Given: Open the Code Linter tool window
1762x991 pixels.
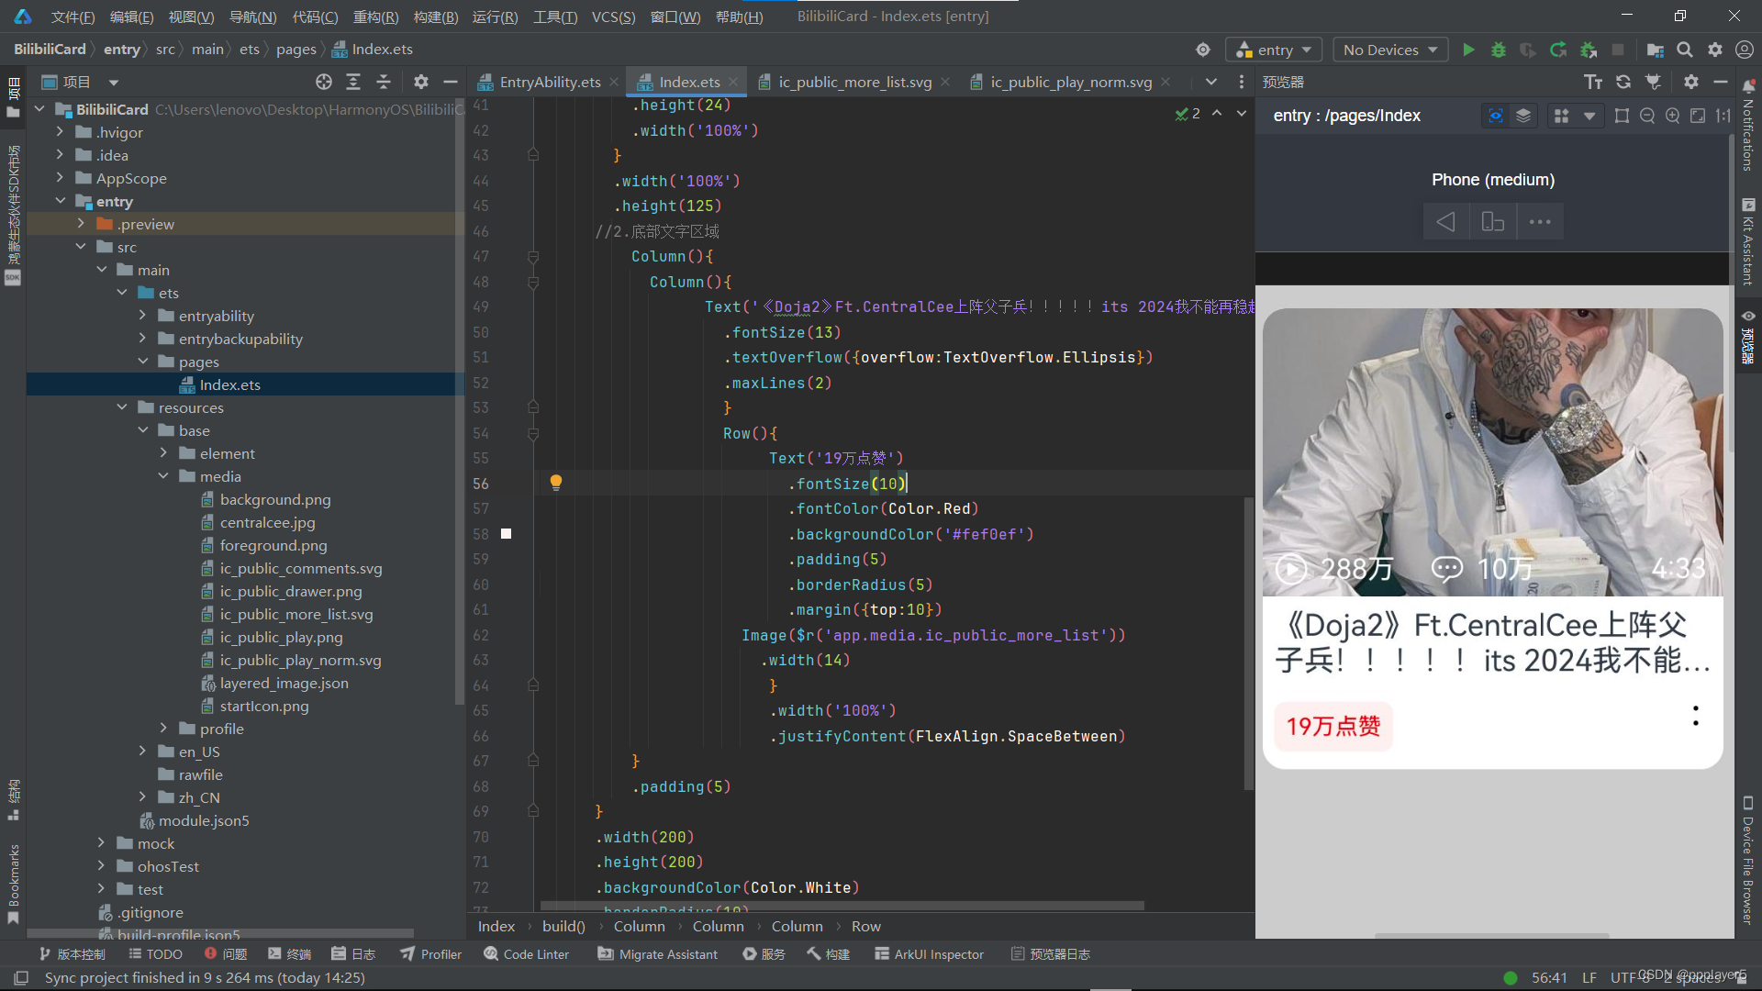Looking at the screenshot, I should coord(526,954).
